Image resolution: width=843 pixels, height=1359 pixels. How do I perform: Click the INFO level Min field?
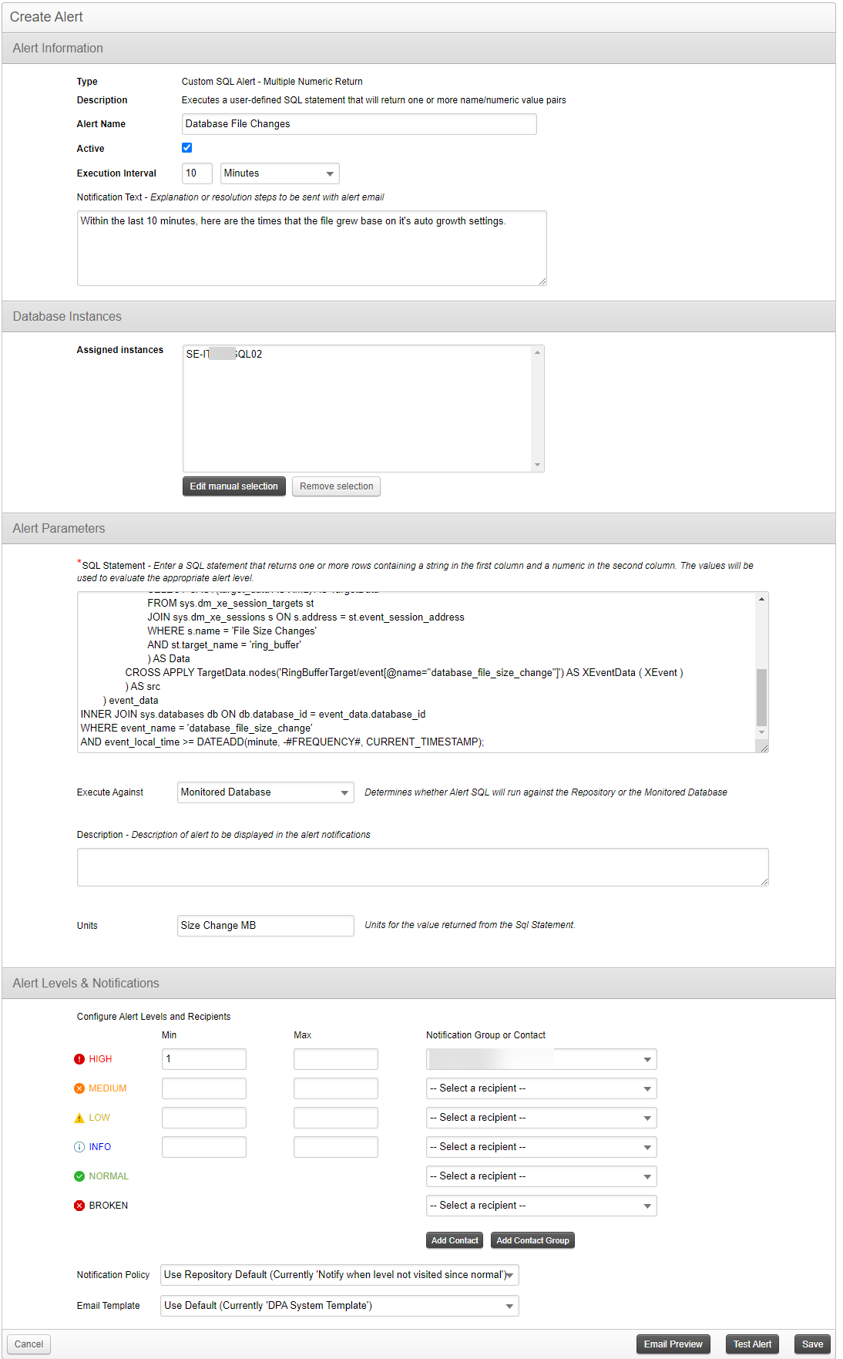point(204,1147)
